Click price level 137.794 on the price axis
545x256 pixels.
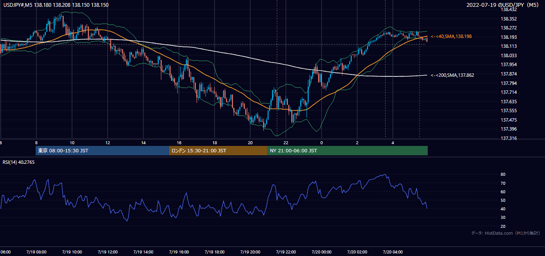point(509,83)
